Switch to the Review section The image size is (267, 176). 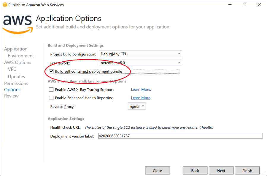coord(11,96)
